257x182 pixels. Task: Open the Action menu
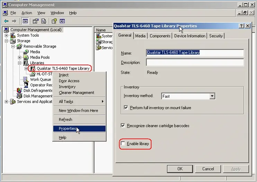27,13
